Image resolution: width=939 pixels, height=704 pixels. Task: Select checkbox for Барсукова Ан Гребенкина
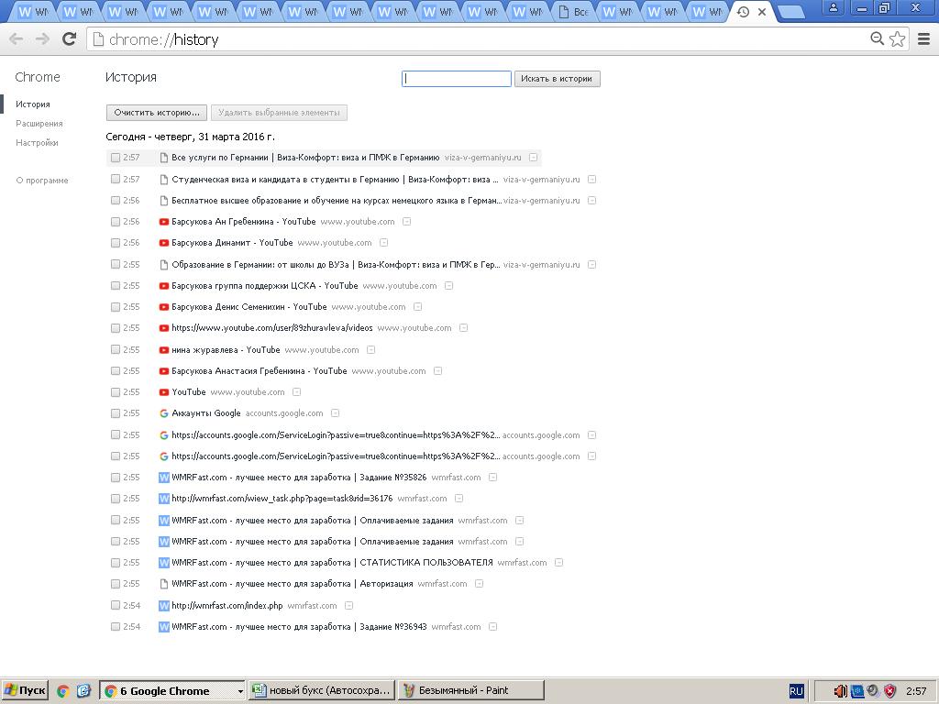point(116,222)
